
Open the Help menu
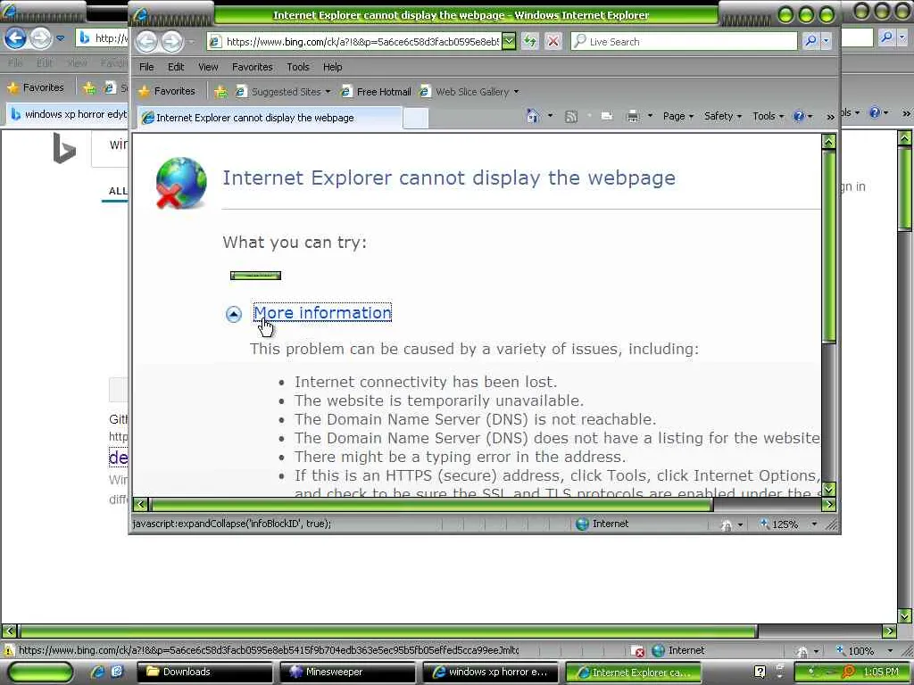(333, 67)
